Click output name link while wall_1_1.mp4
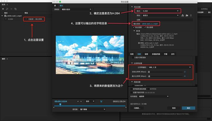This screenshot has height=121, width=212. (x=150, y=24)
